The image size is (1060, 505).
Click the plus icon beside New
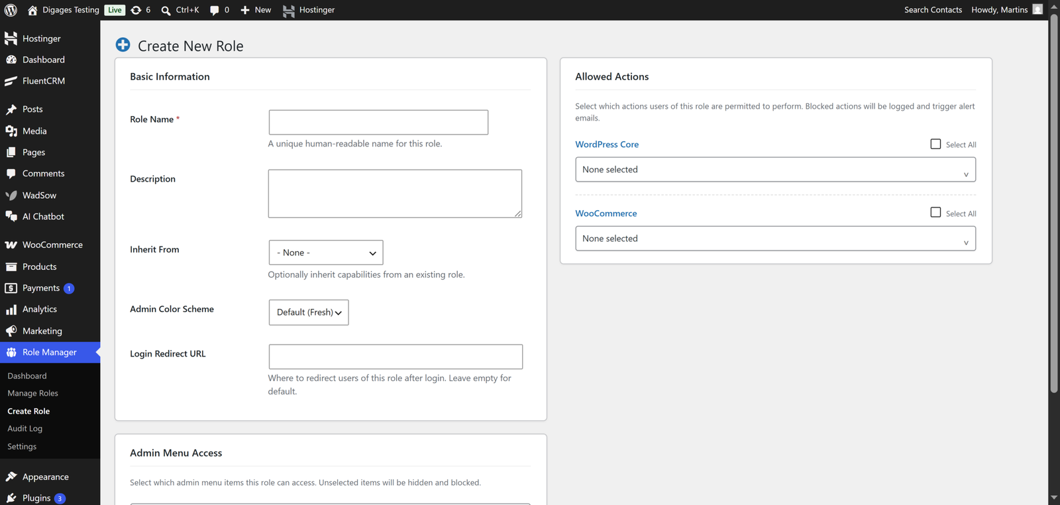click(245, 10)
